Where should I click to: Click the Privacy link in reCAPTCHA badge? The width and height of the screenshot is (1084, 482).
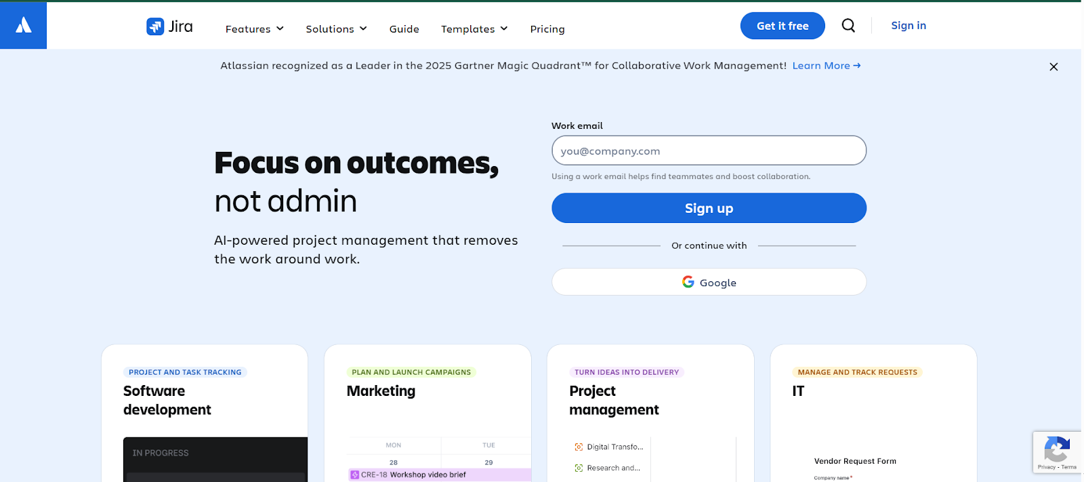click(1046, 467)
